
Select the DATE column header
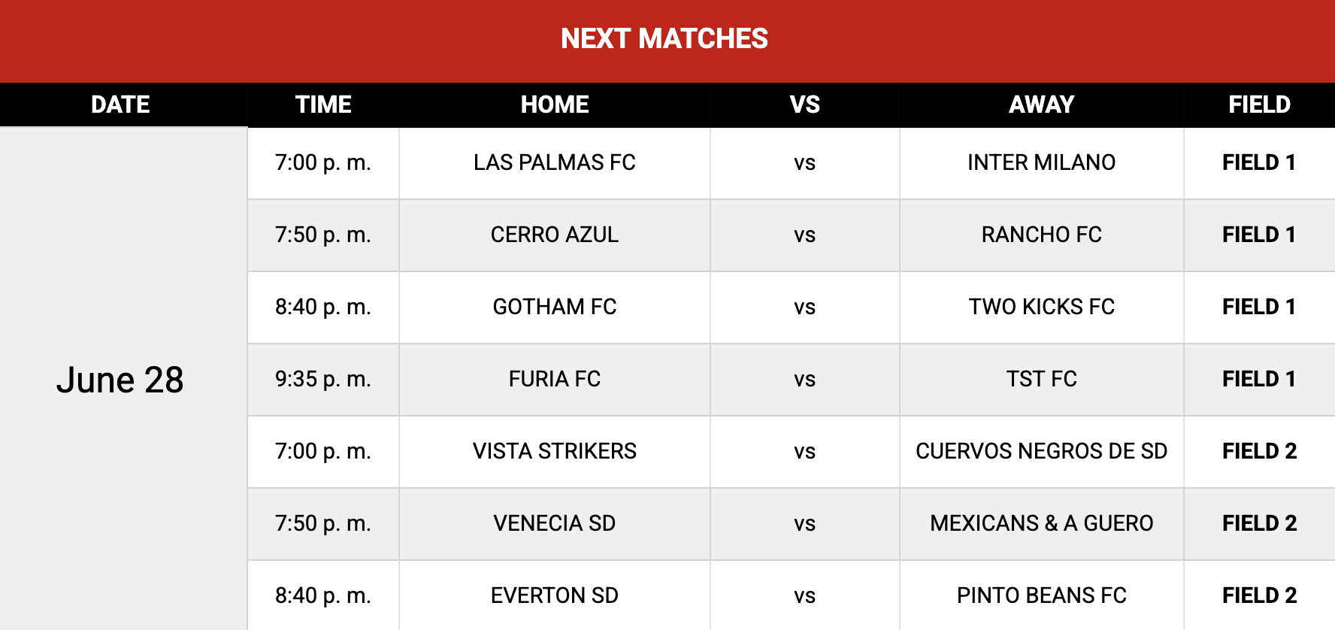click(x=120, y=104)
